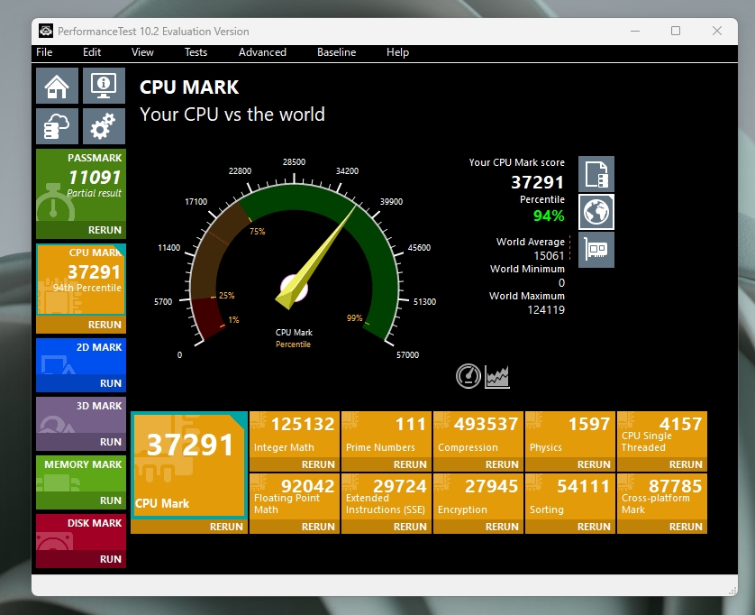Select the Prime Numbers 111 tile
This screenshot has width=755, height=615.
tap(387, 435)
